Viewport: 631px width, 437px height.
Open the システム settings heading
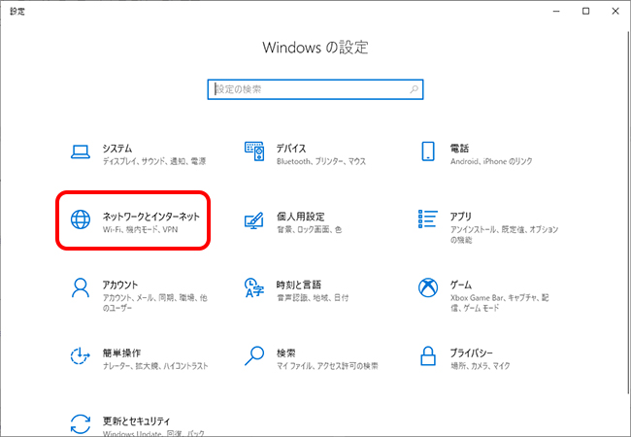[117, 149]
